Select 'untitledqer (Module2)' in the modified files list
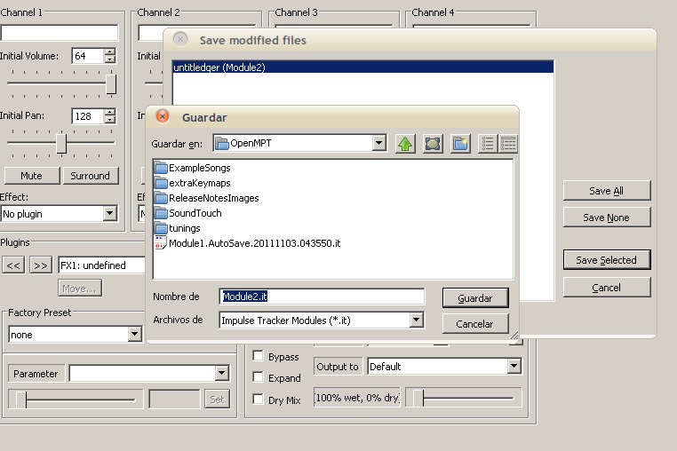Viewport: 677px width, 451px height. [220, 67]
